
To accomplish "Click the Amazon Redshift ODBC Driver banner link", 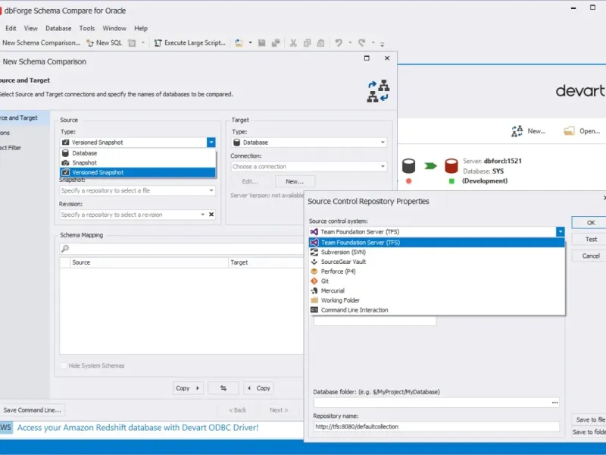I will click(x=138, y=428).
